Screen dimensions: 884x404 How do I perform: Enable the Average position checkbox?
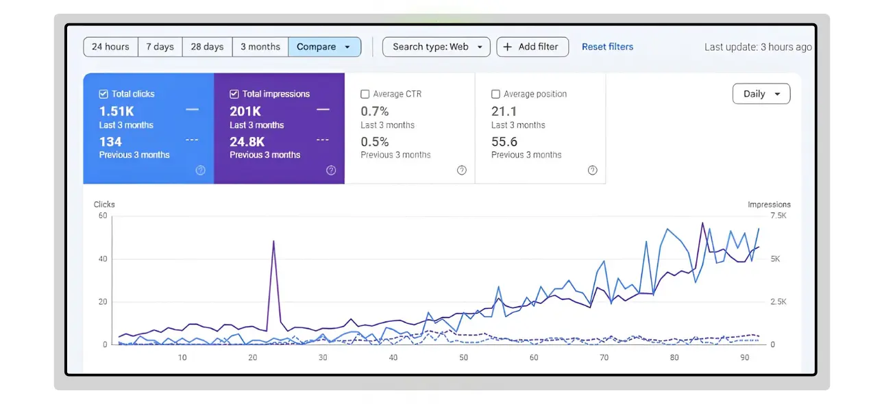496,94
